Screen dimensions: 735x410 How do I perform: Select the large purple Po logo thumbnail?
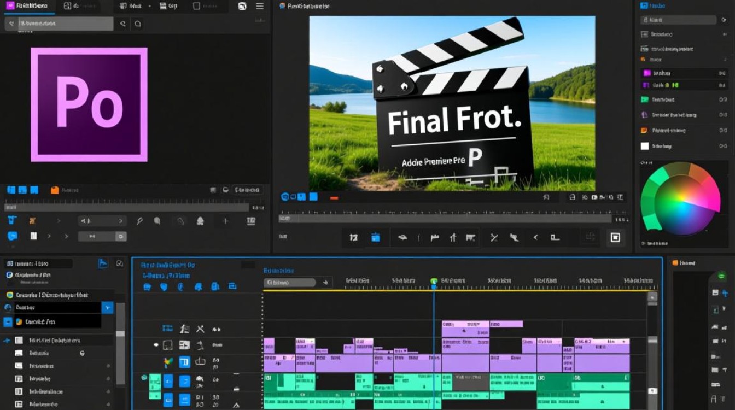(x=89, y=104)
